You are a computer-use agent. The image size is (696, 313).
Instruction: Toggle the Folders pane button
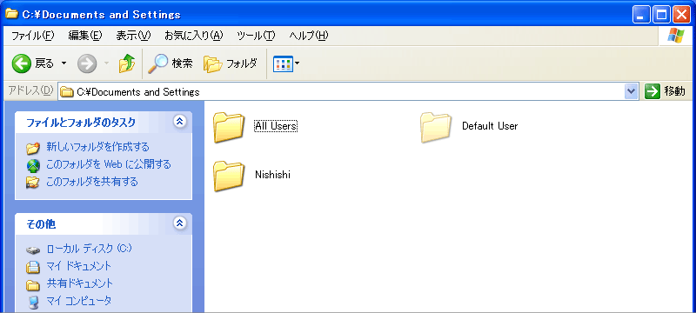click(231, 63)
